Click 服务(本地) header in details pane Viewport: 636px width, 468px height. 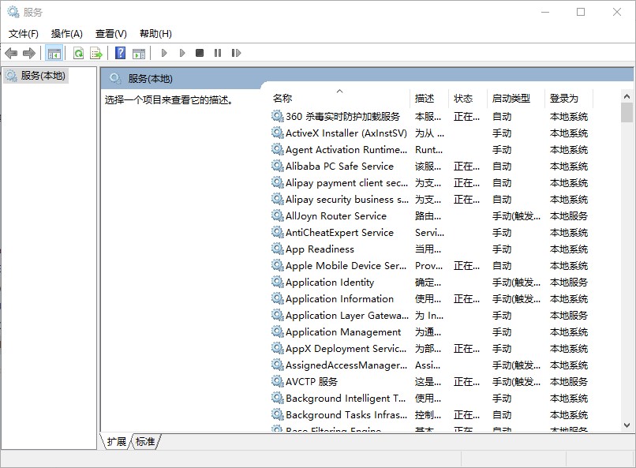150,79
